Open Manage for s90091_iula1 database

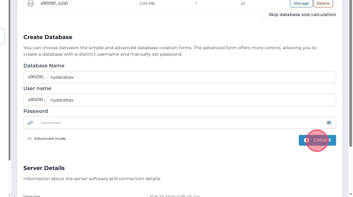301,3
